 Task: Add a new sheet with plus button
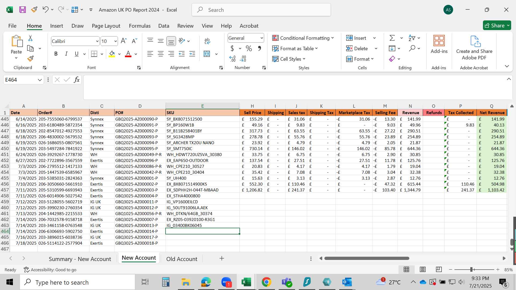[222, 258]
